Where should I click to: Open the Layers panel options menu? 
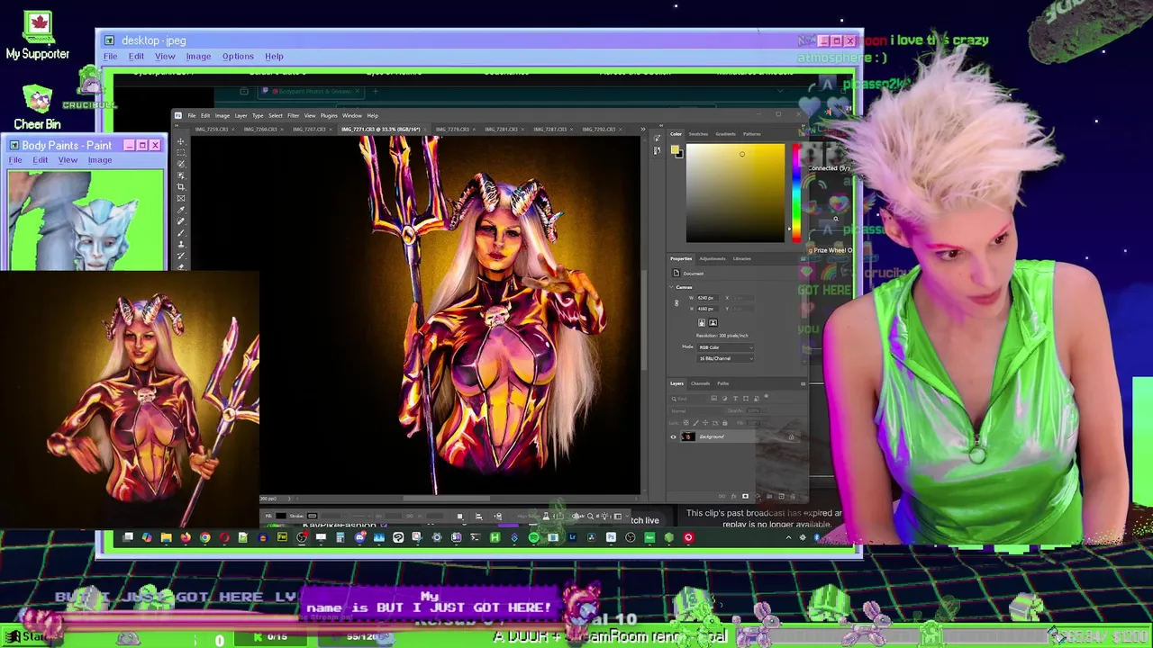point(803,383)
